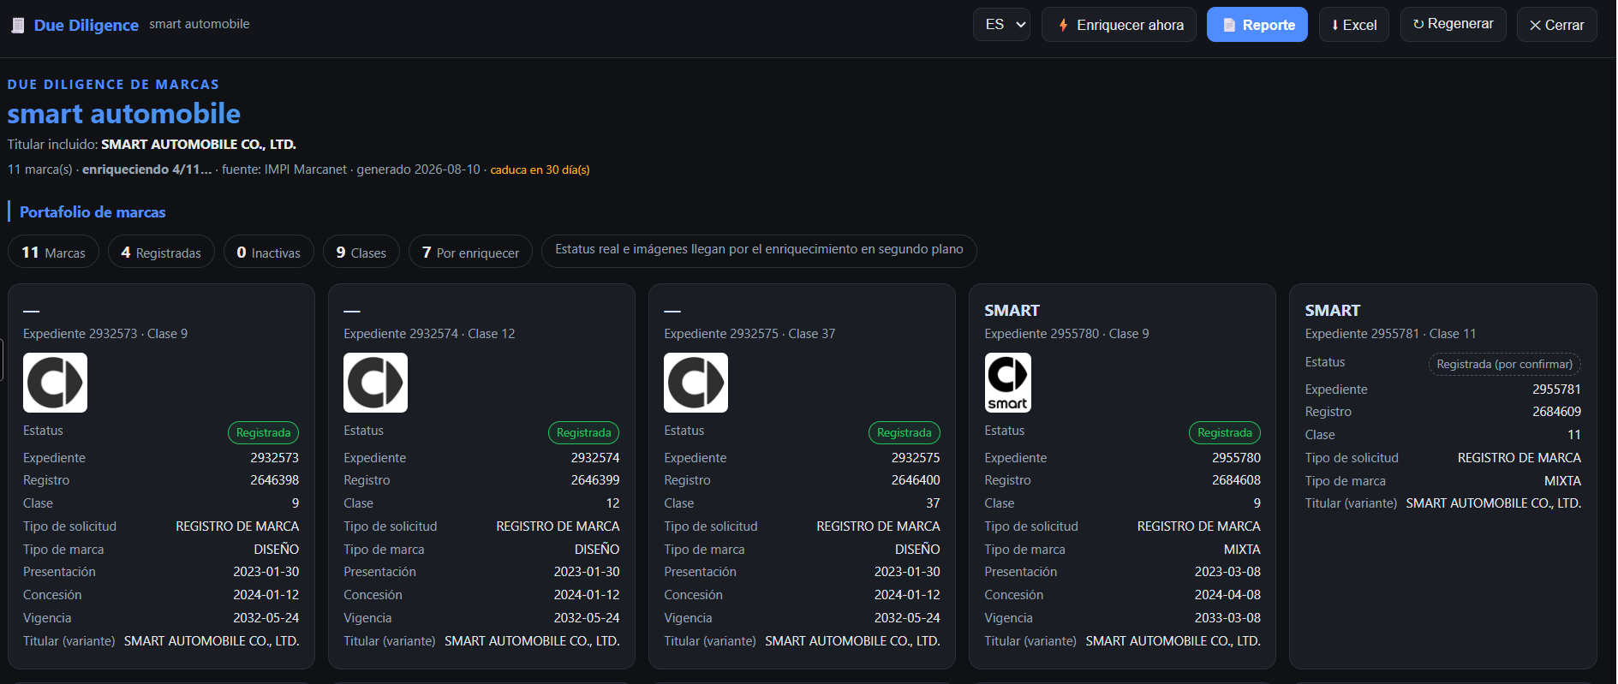Screen dimensions: 1618x684
Task: Open the logo thumbnail for Expediente 2932573
Action: coord(55,383)
